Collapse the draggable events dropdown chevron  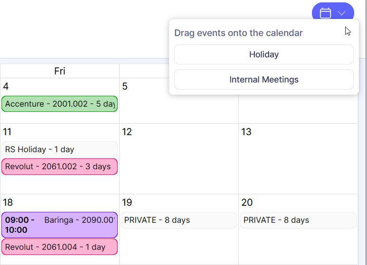(x=341, y=13)
